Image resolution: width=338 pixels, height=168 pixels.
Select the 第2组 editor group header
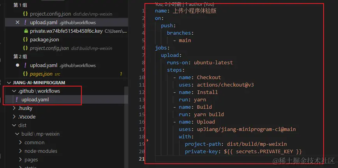point(20,57)
